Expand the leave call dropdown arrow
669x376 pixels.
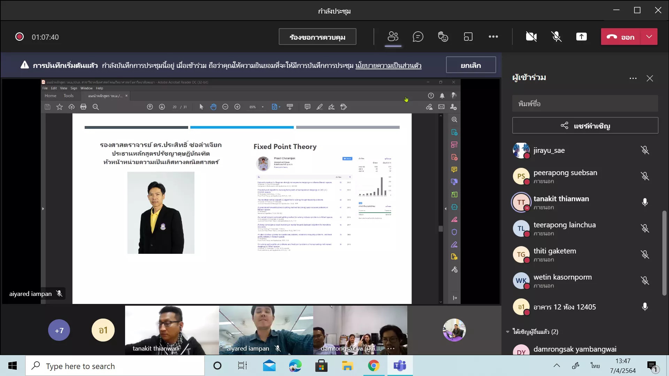pyautogui.click(x=649, y=37)
